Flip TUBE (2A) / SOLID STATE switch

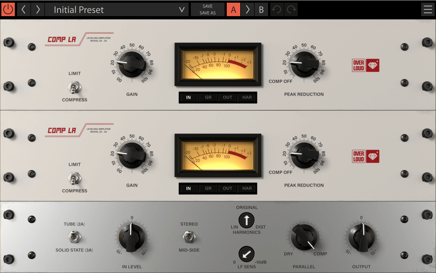coord(75,237)
